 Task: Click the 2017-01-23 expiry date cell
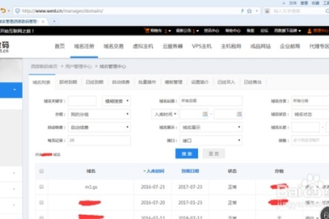(190, 203)
